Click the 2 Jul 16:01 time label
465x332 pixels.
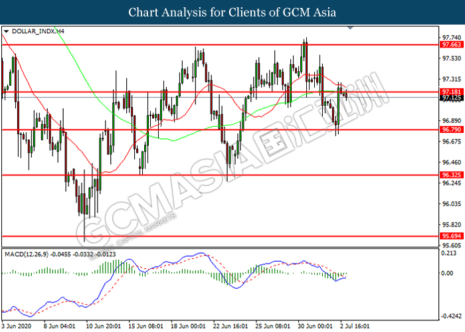click(x=355, y=327)
